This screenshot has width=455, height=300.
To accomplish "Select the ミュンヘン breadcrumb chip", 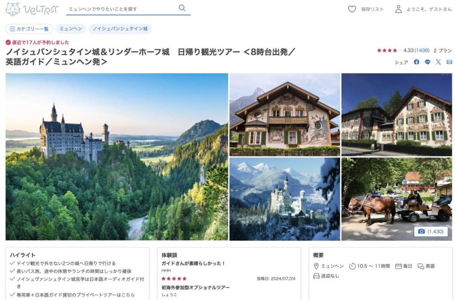I will point(71,29).
